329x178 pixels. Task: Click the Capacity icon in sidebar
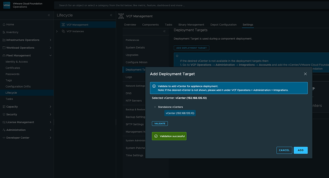[x=4, y=107]
